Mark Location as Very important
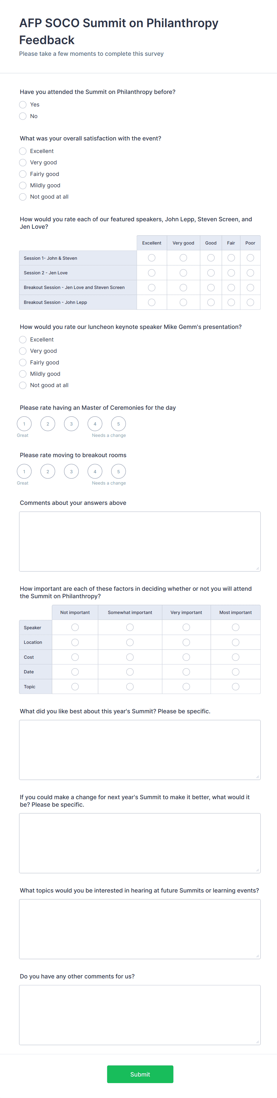 [x=186, y=642]
